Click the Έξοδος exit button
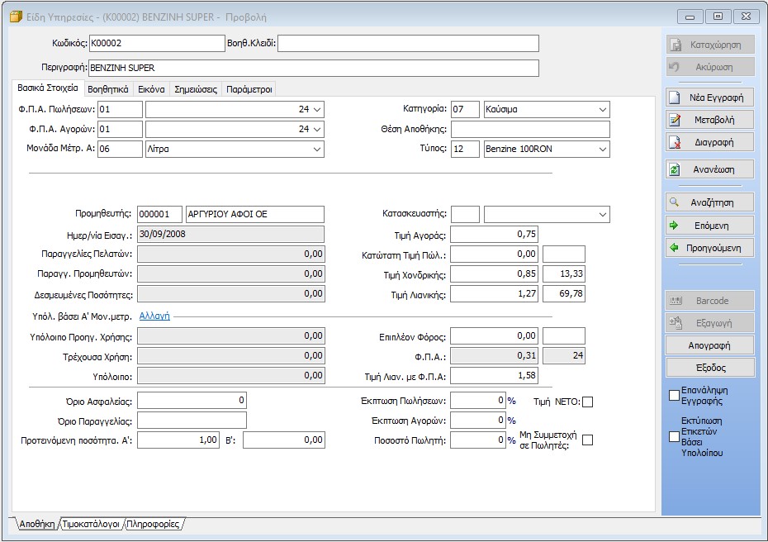The width and height of the screenshot is (768, 542). pos(709,368)
